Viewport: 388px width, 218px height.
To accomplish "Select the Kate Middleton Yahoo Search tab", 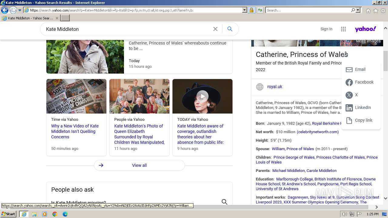I will 30,18.
